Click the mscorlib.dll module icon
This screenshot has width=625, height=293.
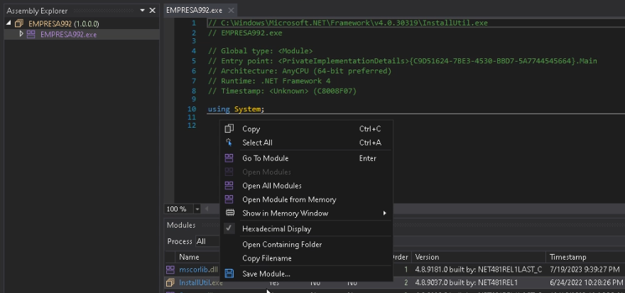pos(170,270)
